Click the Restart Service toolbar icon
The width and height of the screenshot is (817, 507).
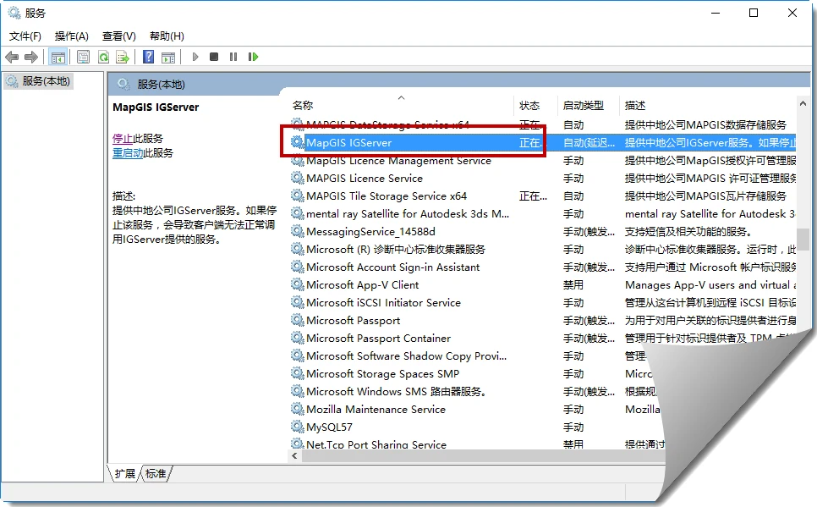pyautogui.click(x=253, y=57)
